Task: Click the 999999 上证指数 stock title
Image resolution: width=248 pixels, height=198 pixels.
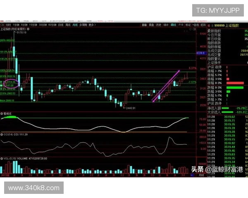Action: tap(227, 26)
